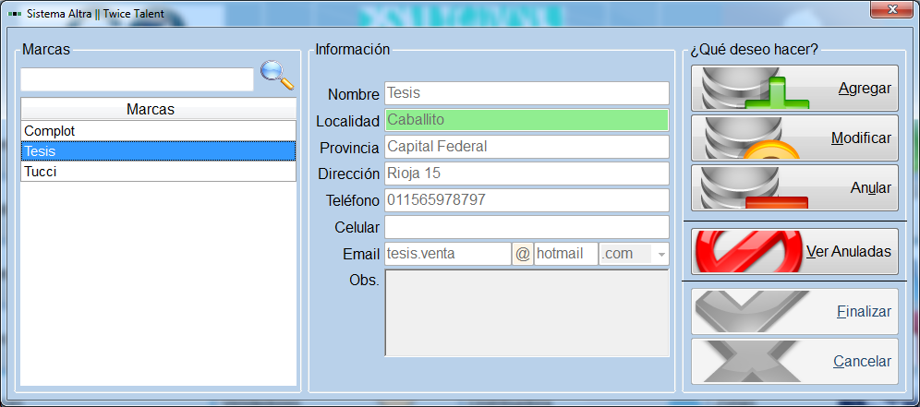Viewport: 920px width, 407px height.
Task: Click the database minus icon for Anular
Action: tap(753, 187)
